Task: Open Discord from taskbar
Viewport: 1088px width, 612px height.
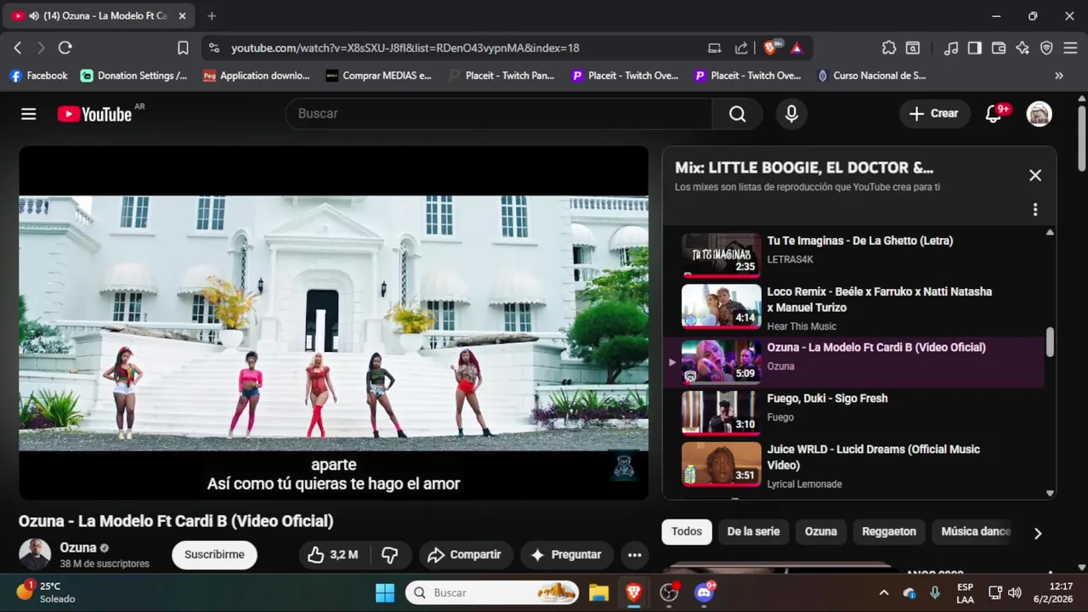Action: coord(704,592)
